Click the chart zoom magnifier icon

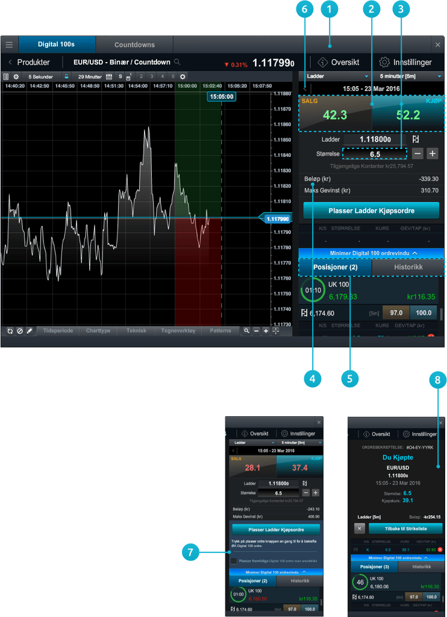(246, 331)
